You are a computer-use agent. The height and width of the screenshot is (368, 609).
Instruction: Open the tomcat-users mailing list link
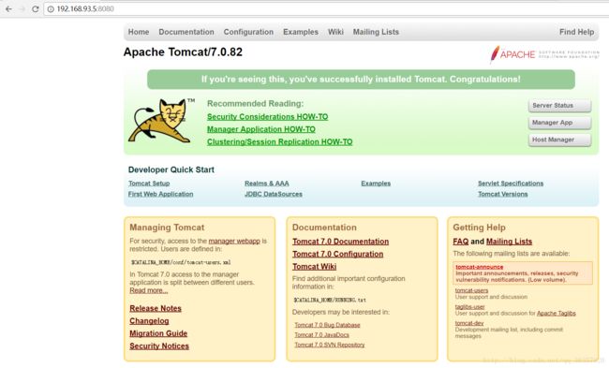472,291
